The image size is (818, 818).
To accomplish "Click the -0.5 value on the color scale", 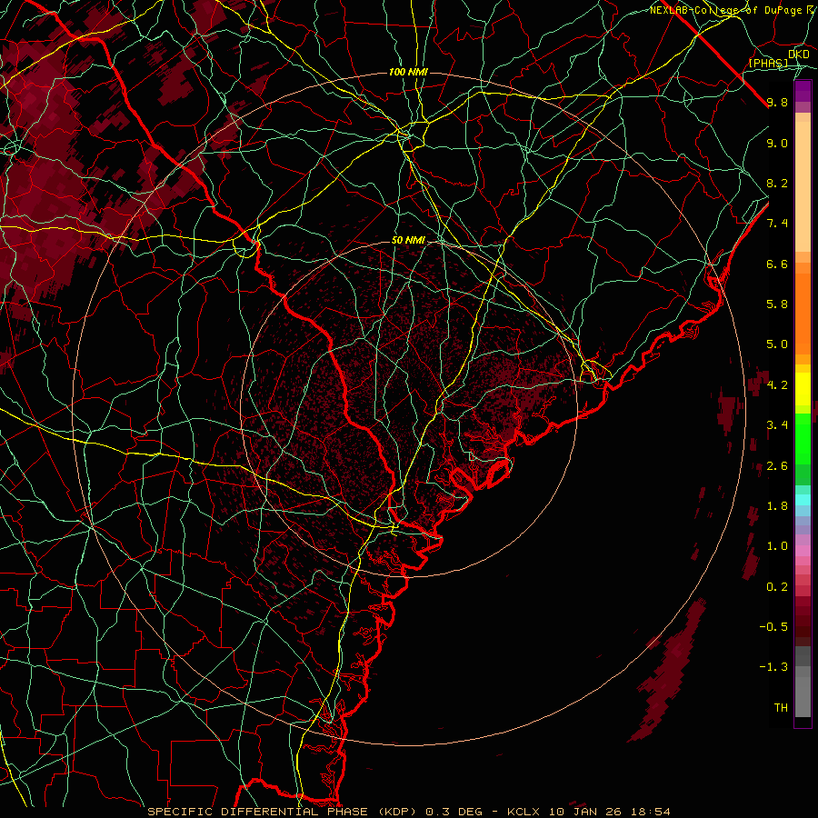I will click(x=773, y=627).
